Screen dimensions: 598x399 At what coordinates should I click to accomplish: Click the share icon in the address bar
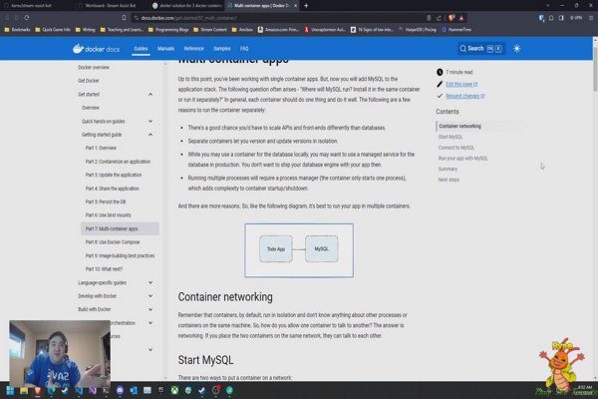[x=439, y=18]
